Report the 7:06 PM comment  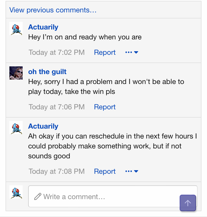[105, 107]
